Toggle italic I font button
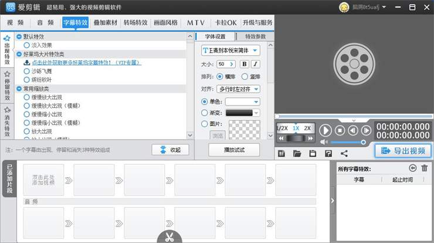 click(x=255, y=64)
